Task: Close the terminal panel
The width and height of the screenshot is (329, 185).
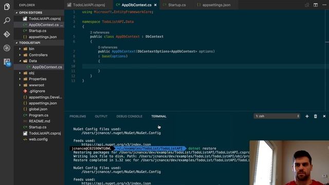Action: coord(324,116)
